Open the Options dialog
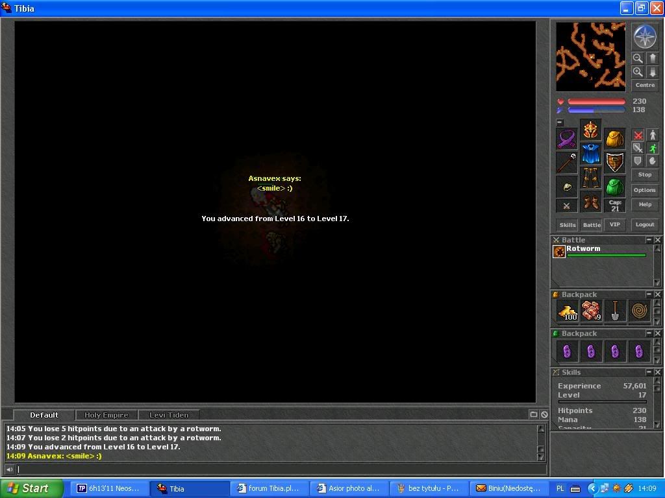 pyautogui.click(x=645, y=190)
